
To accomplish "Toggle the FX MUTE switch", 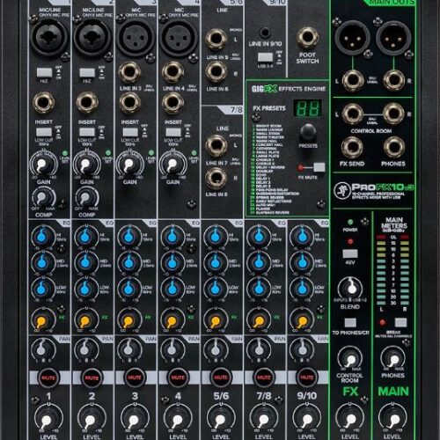I will pyautogui.click(x=319, y=167).
